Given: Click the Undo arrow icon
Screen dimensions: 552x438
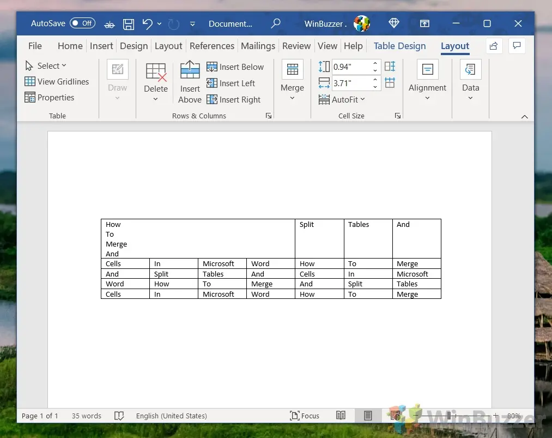Looking at the screenshot, I should [147, 23].
